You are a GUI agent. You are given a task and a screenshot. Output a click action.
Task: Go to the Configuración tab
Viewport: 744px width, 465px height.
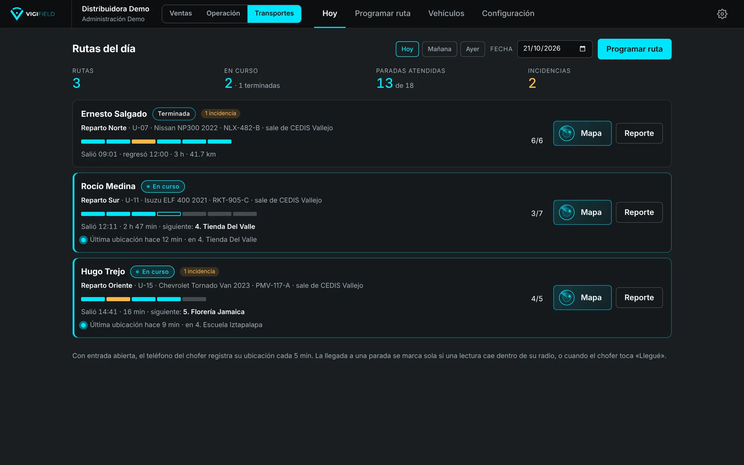[508, 13]
